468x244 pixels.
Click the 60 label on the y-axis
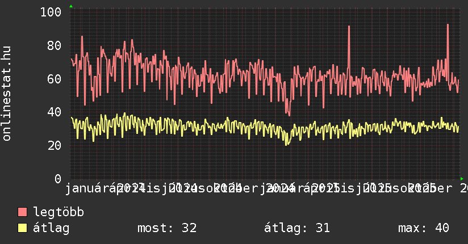click(55, 79)
